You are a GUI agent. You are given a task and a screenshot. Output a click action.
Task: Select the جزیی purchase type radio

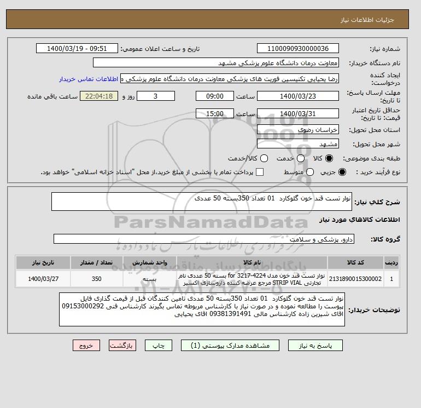(342, 172)
